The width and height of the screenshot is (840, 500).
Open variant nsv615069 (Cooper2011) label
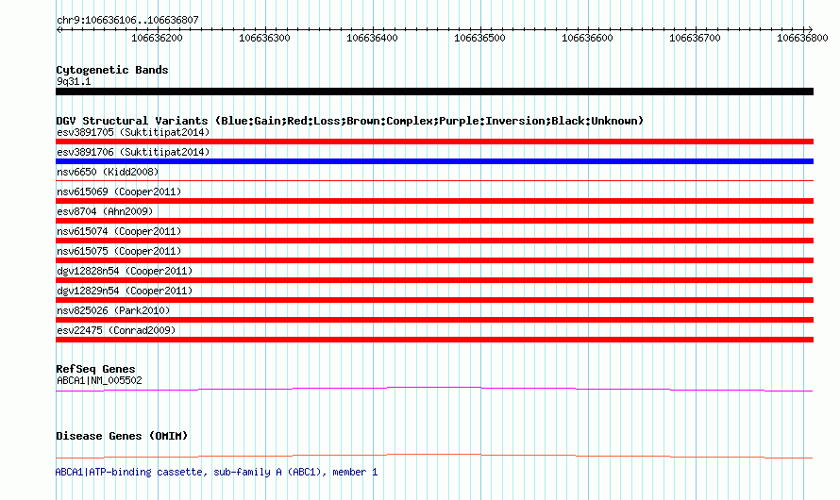pos(119,192)
